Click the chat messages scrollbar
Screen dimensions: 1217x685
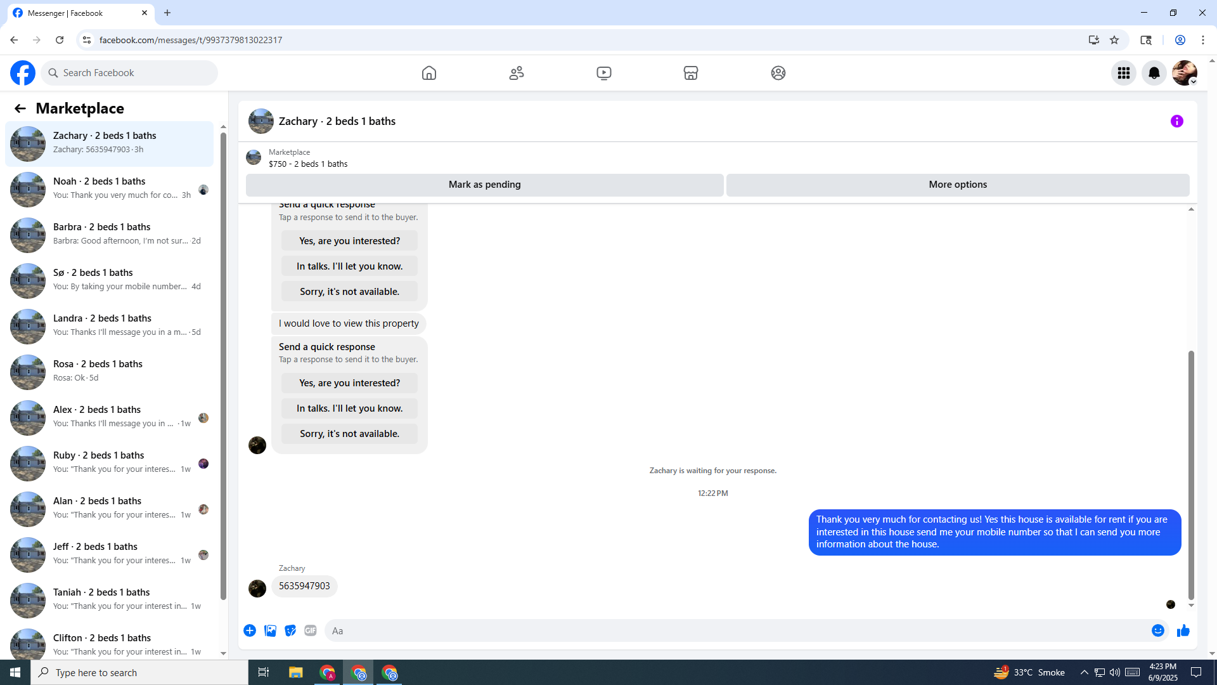(1191, 476)
